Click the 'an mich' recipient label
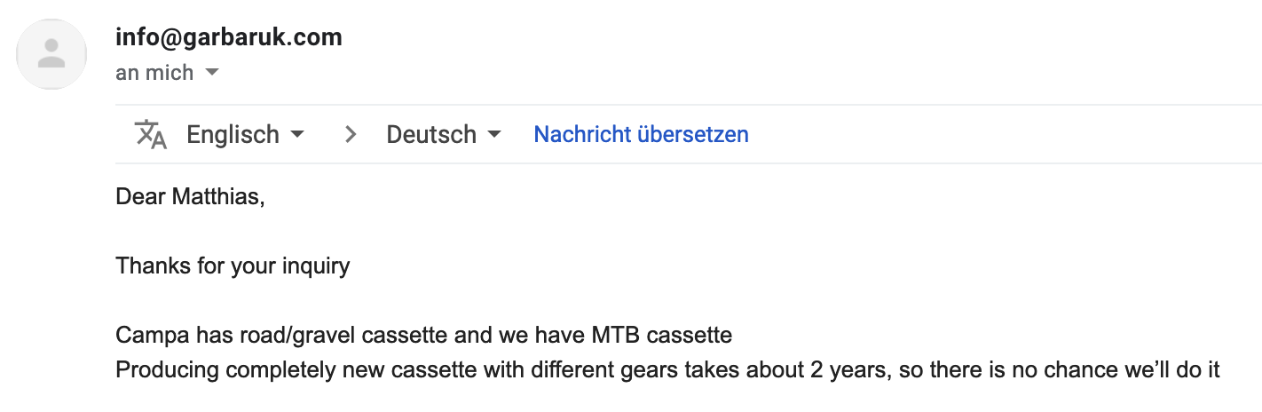This screenshot has width=1262, height=412. click(x=154, y=73)
